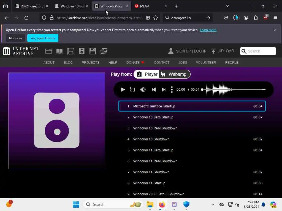This screenshot has width=282, height=211.
Task: Reload the current page
Action: (26, 18)
